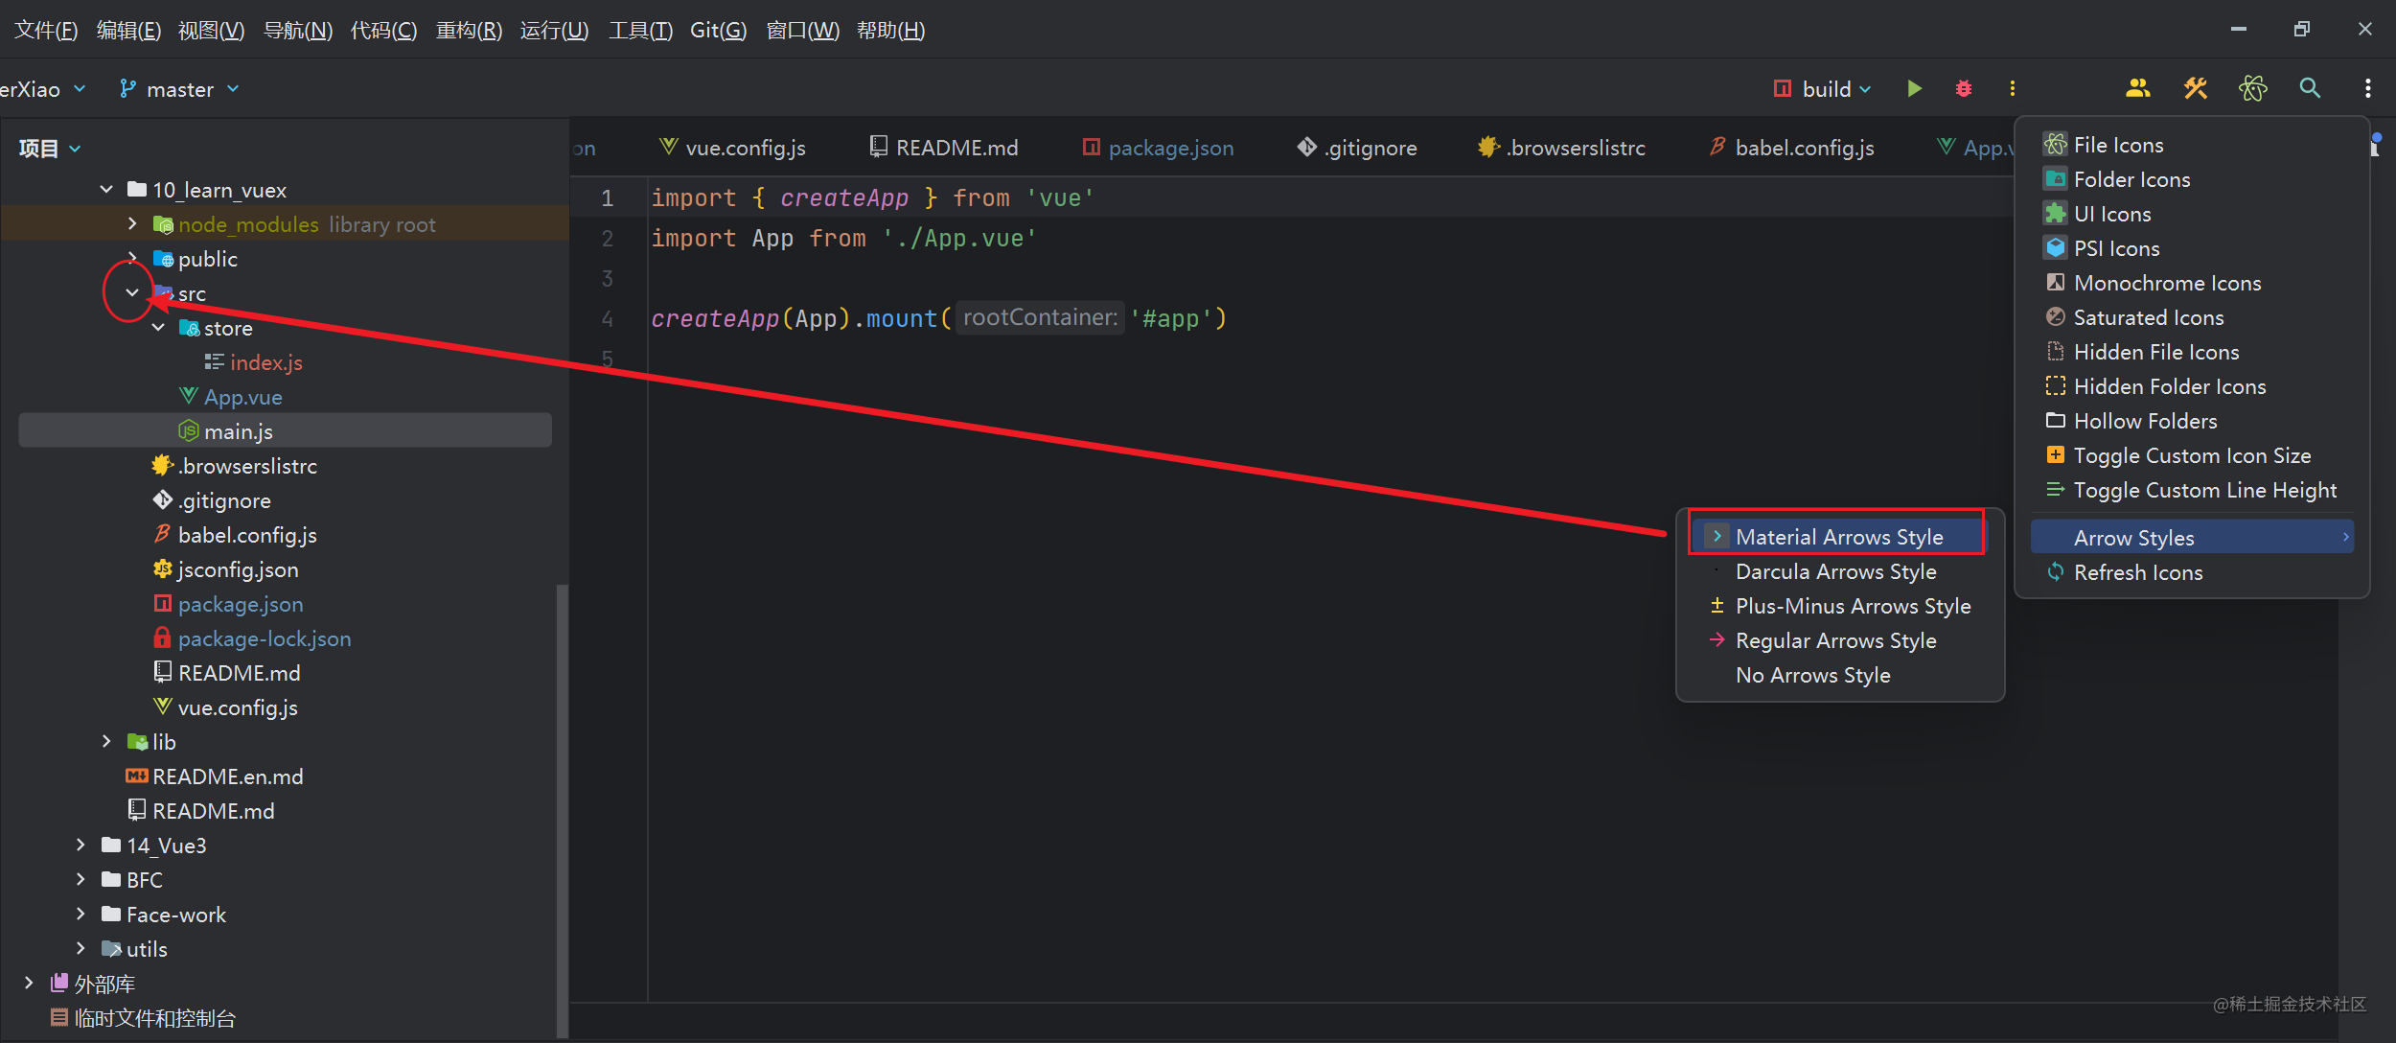Select Refresh Icons in the plugin menu
The height and width of the screenshot is (1043, 2396).
point(2138,571)
